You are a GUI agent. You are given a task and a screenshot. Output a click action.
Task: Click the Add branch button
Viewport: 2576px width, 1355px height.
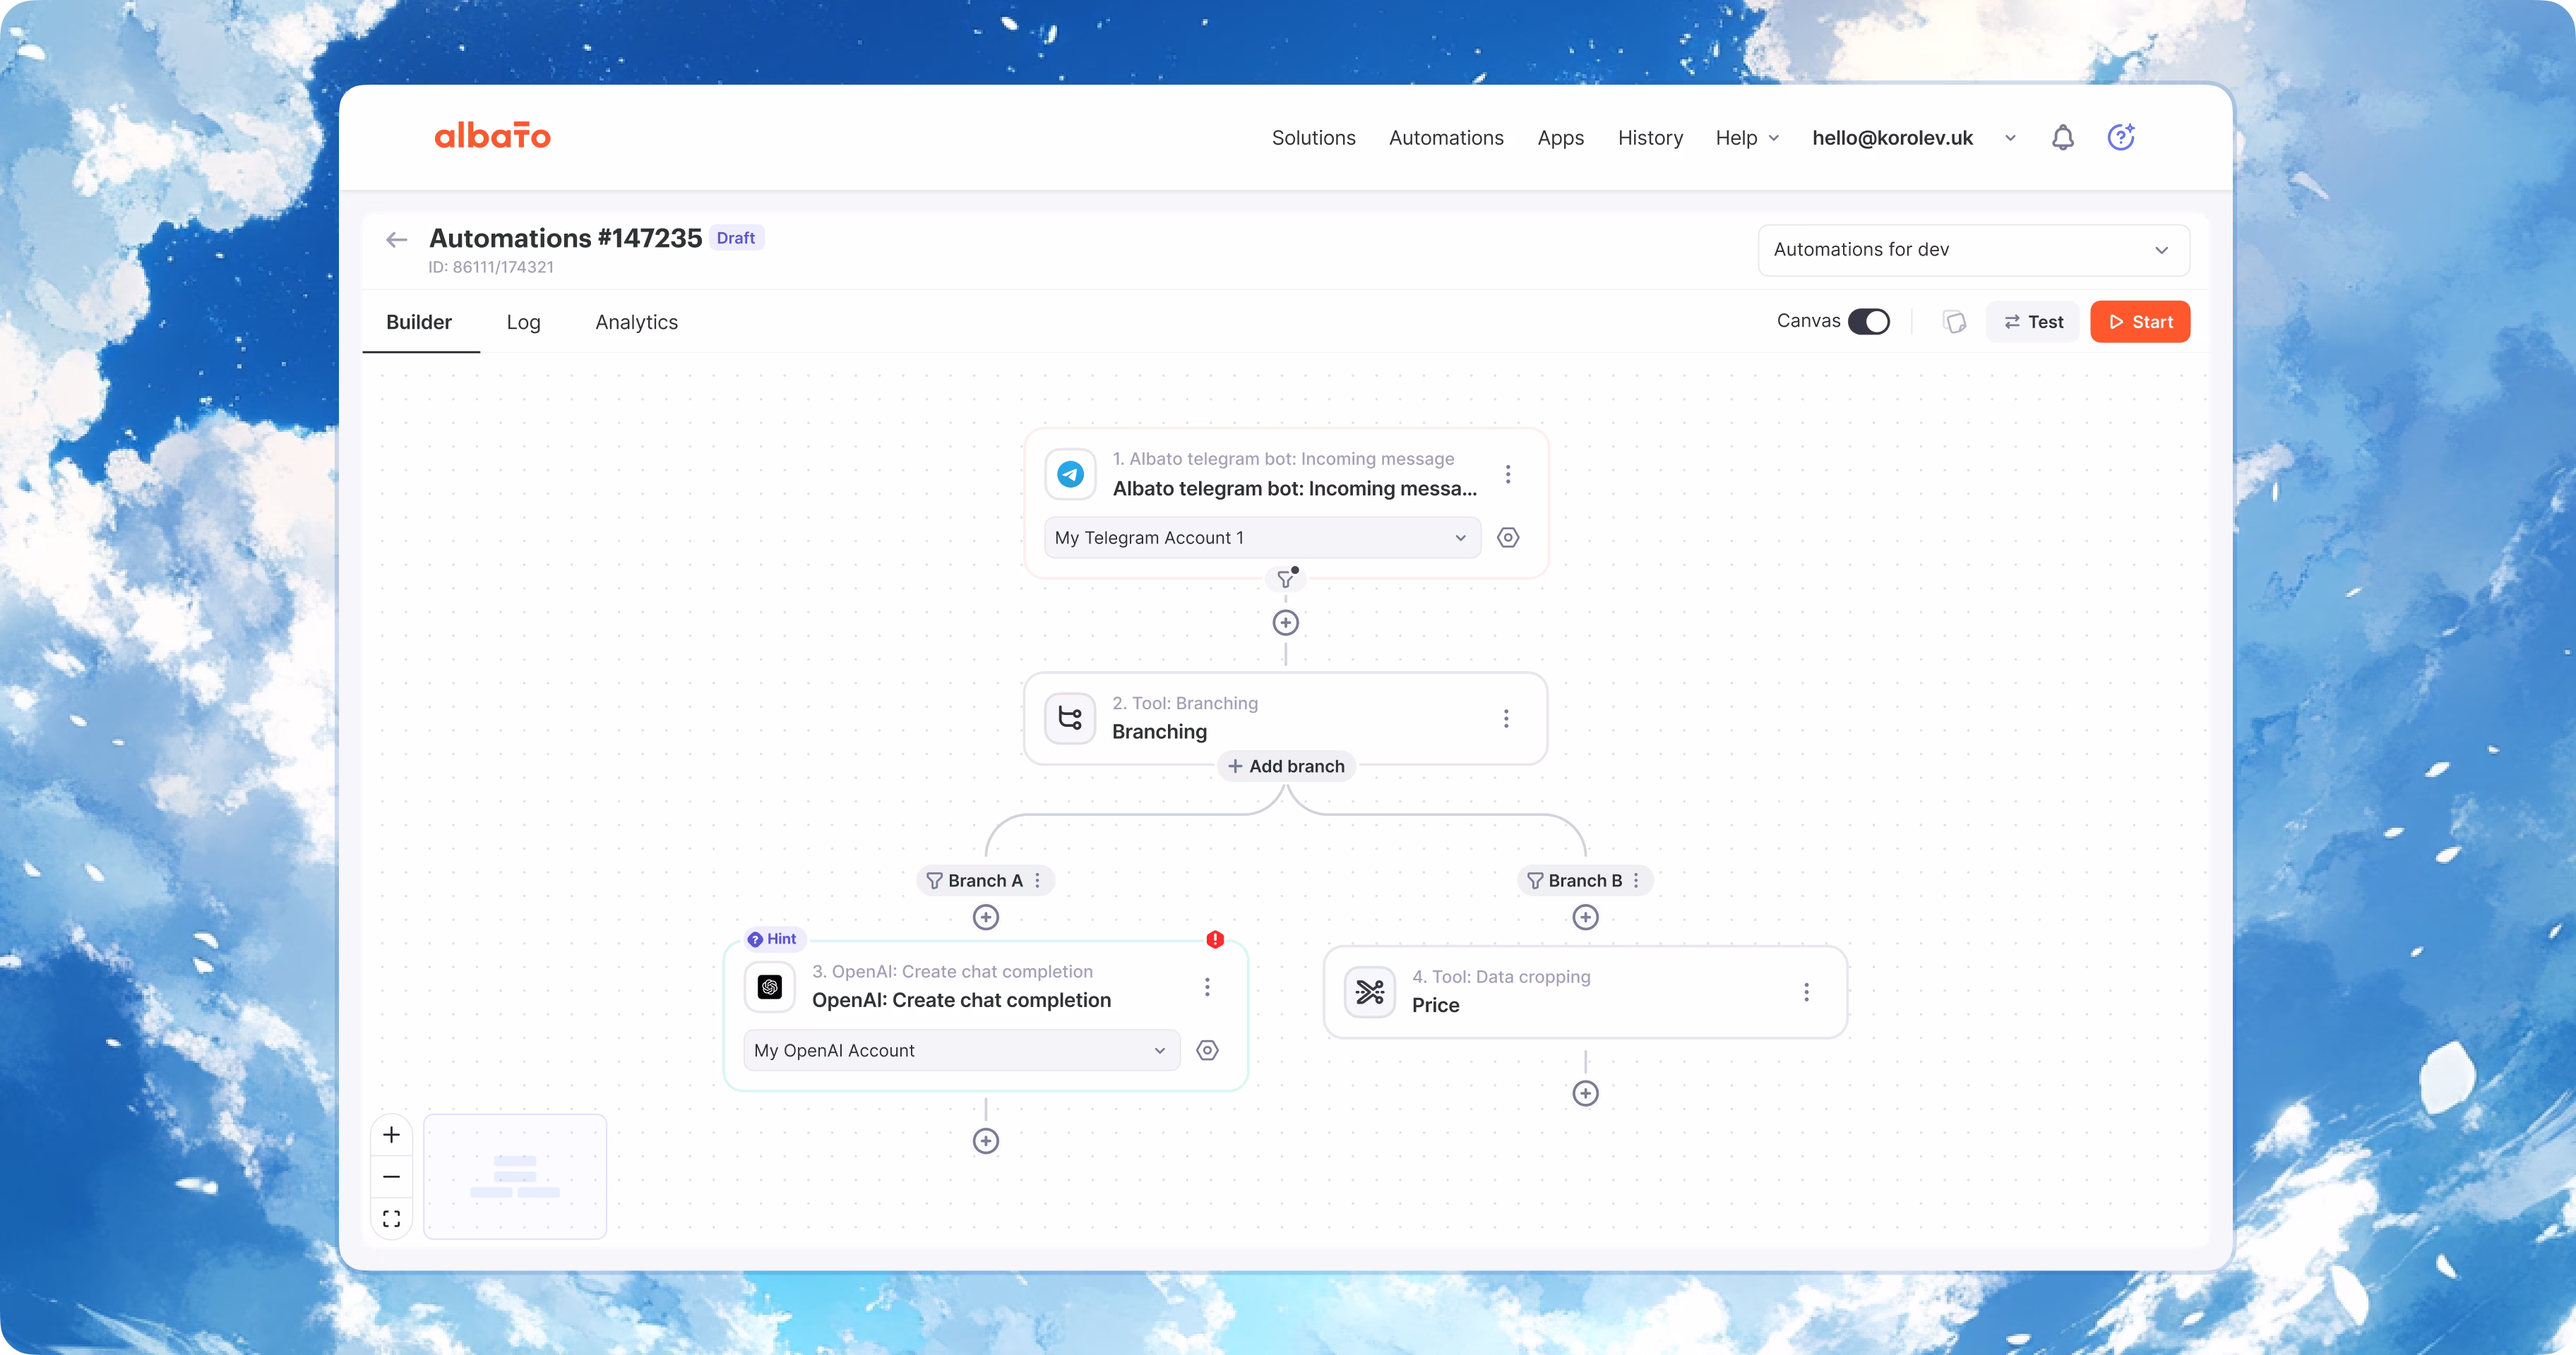[1286, 766]
